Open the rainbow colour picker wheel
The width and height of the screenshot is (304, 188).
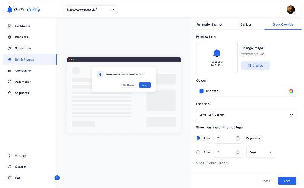point(291,91)
